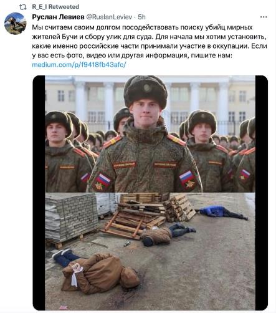The width and height of the screenshot is (276, 313).
Task: Open the @RuslanLeviev handle
Action: (x=109, y=17)
